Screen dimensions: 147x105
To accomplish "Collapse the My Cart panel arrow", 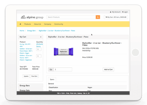I will tap(41, 37).
